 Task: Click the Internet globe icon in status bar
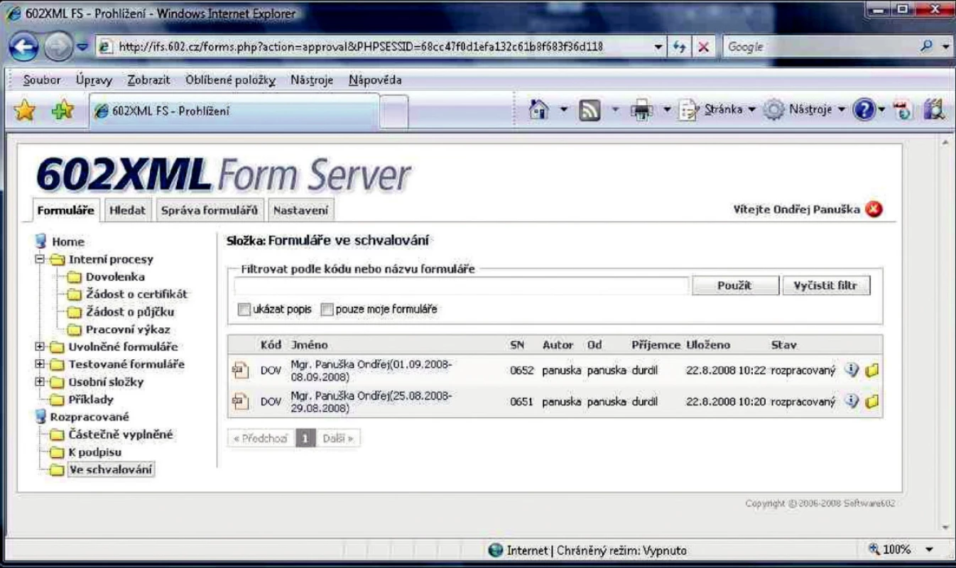496,550
